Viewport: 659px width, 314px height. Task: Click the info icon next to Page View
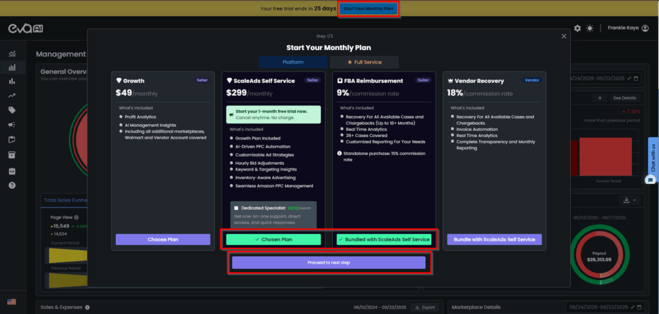76,217
